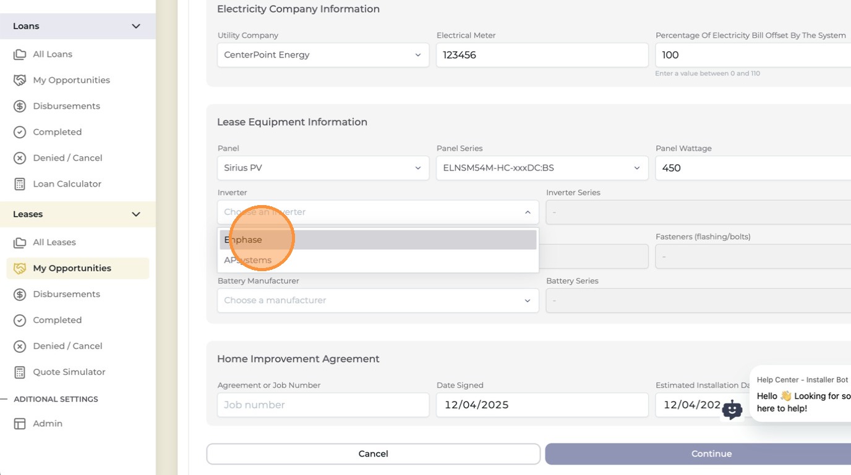Click the All Leases folder icon
The height and width of the screenshot is (475, 851).
(x=20, y=243)
